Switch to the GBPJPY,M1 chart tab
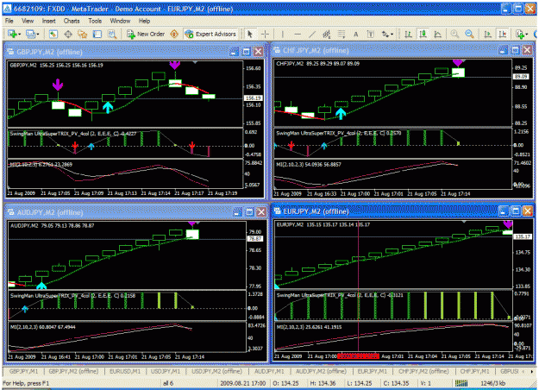 [24, 371]
